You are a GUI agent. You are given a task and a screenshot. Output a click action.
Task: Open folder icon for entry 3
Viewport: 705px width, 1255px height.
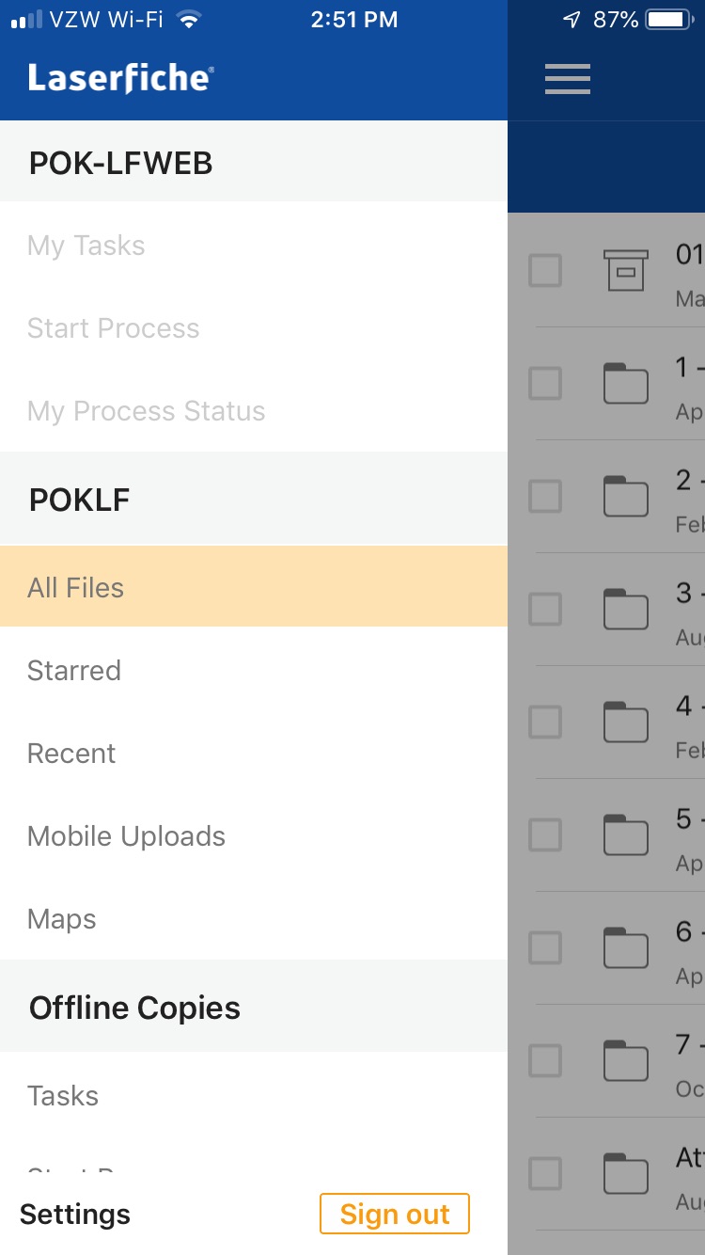[625, 609]
